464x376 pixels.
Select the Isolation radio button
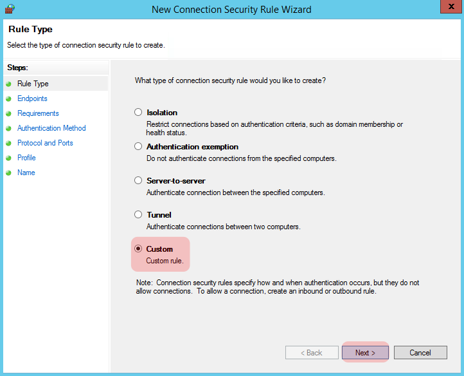pos(138,112)
